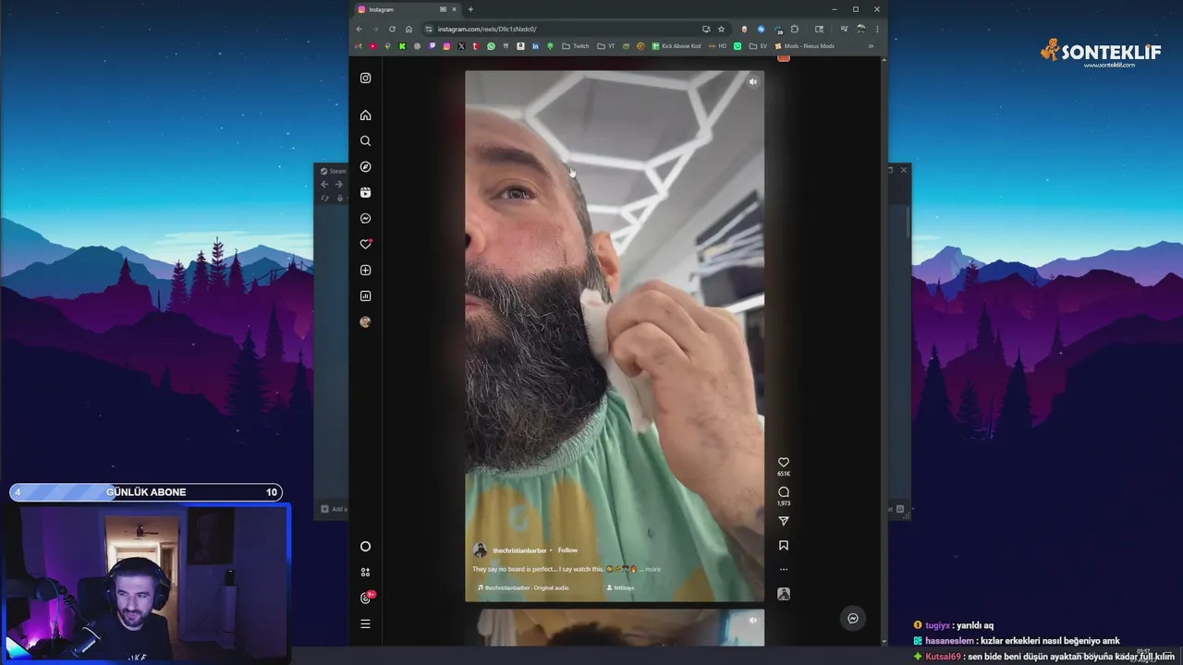Viewport: 1183px width, 665px height.
Task: Open HD bookmark in bookmarks bar
Action: (x=717, y=46)
